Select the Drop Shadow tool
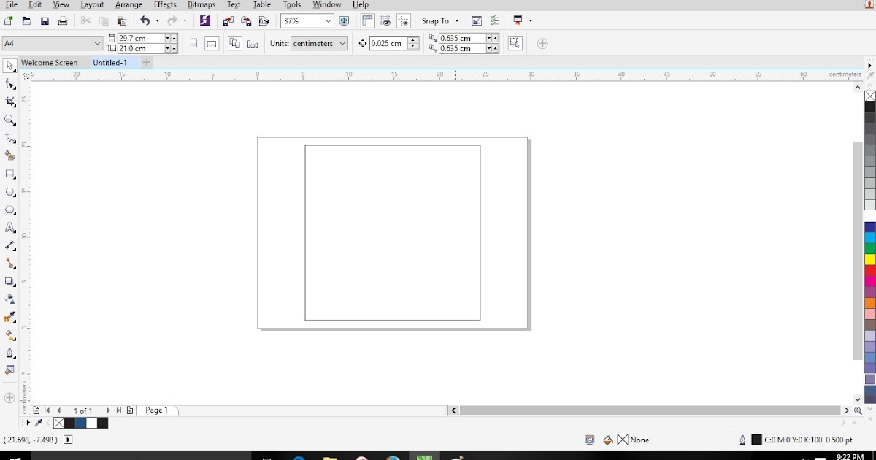Viewport: 876px width, 460px height. pos(9,281)
